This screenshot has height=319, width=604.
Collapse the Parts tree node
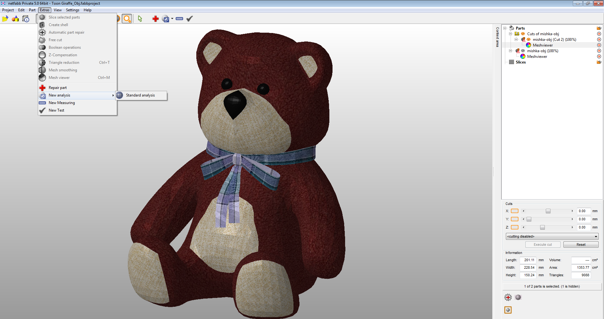(505, 28)
